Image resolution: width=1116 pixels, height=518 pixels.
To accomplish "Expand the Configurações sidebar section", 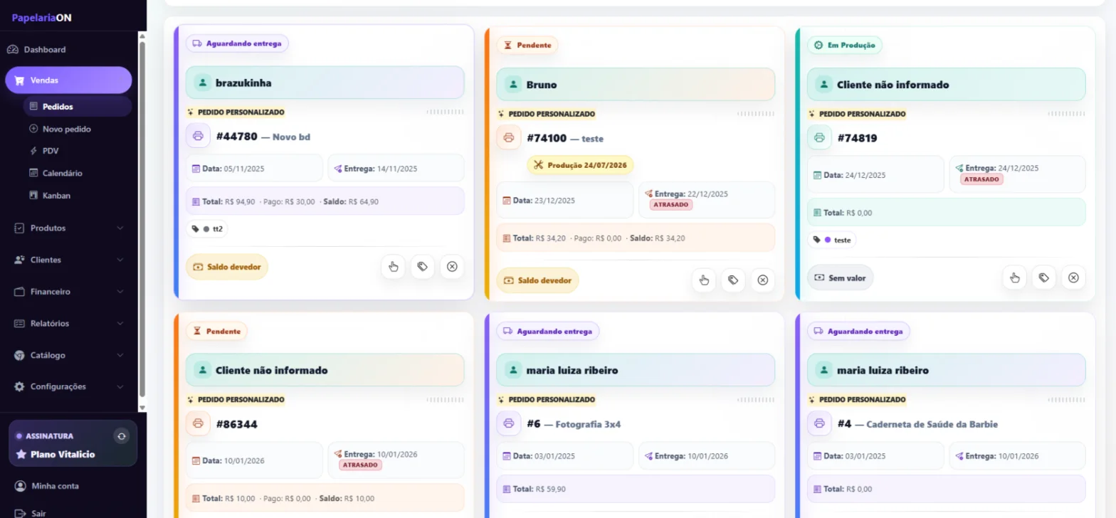I will (68, 386).
